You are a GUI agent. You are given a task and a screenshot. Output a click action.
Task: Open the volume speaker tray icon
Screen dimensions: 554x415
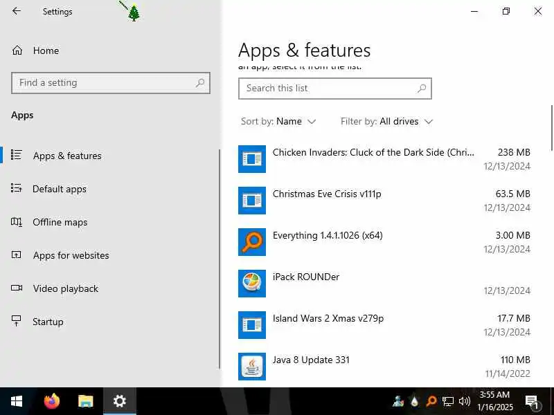(464, 401)
